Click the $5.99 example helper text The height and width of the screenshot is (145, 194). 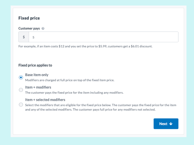85,46
